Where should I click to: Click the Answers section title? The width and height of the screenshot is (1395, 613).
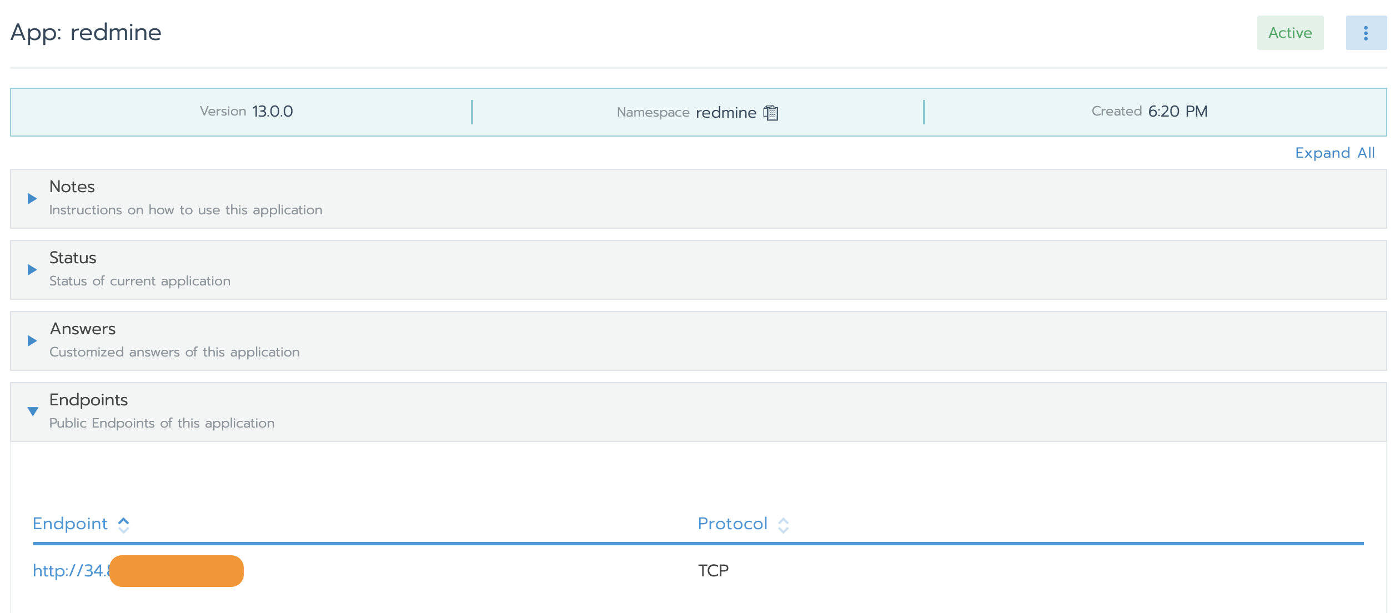coord(83,329)
